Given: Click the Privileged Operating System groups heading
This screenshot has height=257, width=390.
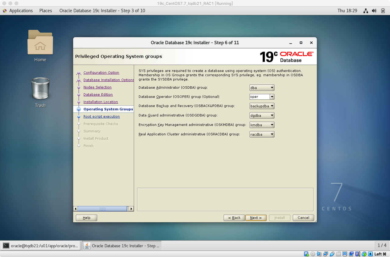Looking at the screenshot, I should [119, 56].
